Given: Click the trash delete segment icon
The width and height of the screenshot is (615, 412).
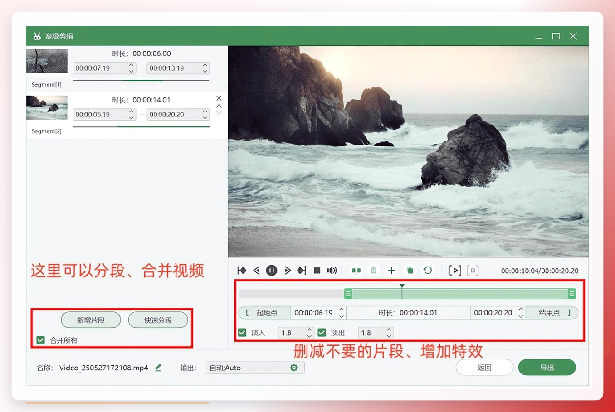Looking at the screenshot, I should [373, 271].
